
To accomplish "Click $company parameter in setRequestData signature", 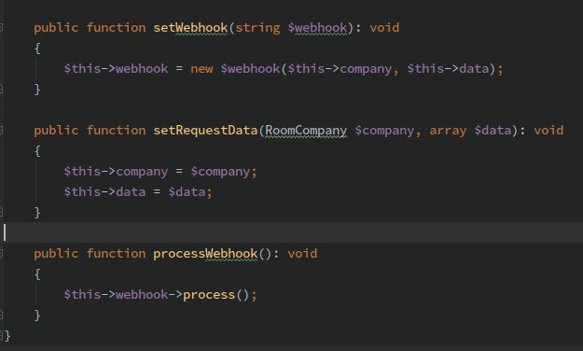I will [384, 131].
